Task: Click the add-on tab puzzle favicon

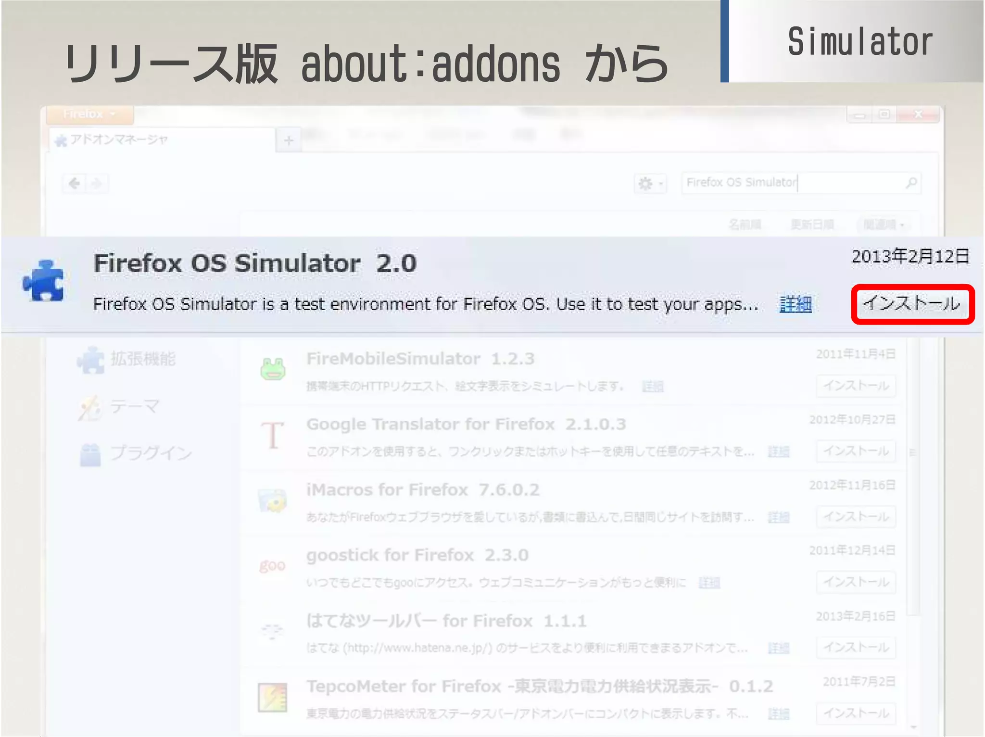Action: 61,140
